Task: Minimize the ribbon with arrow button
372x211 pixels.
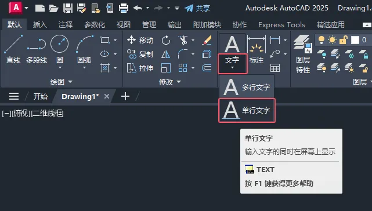Action: point(367,25)
